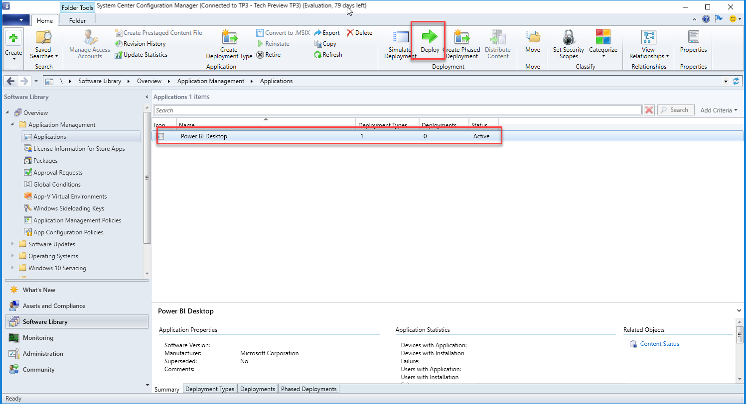This screenshot has width=746, height=404.
Task: Click the Move folder icon
Action: [x=533, y=37]
